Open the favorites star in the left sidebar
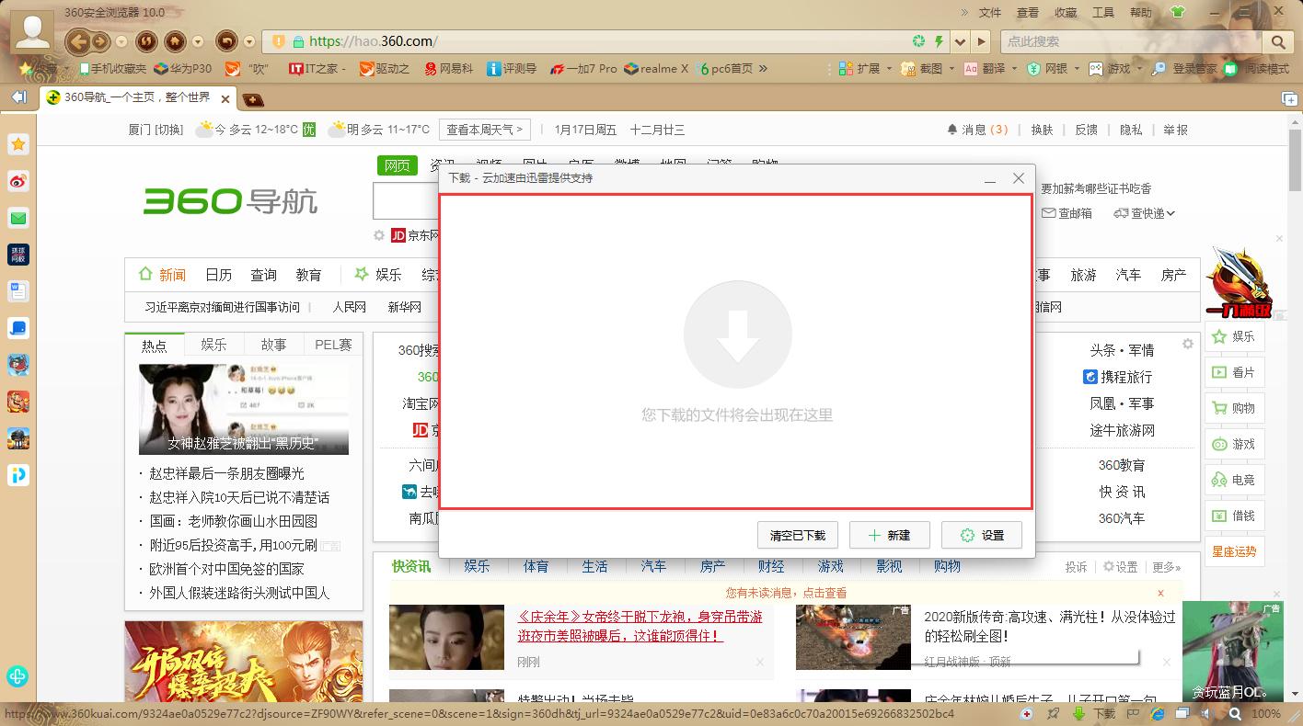1303x726 pixels. (18, 144)
